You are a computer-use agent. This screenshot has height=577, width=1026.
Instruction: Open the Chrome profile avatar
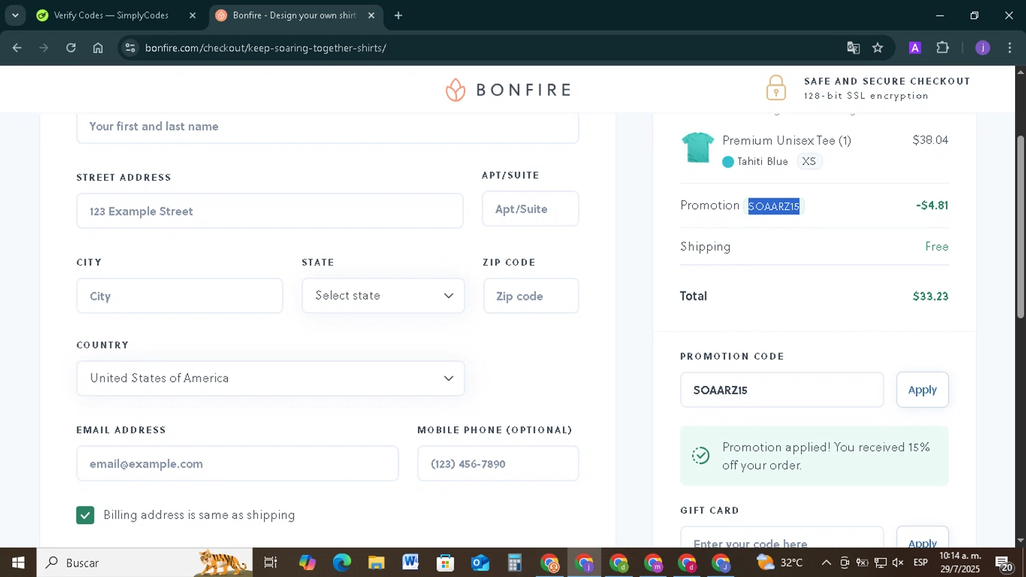click(982, 48)
